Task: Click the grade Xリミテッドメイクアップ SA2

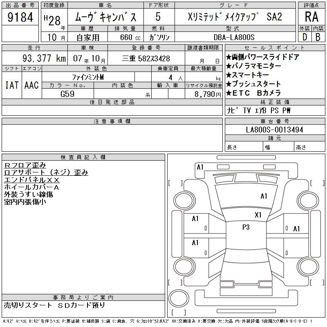Action: [235, 17]
